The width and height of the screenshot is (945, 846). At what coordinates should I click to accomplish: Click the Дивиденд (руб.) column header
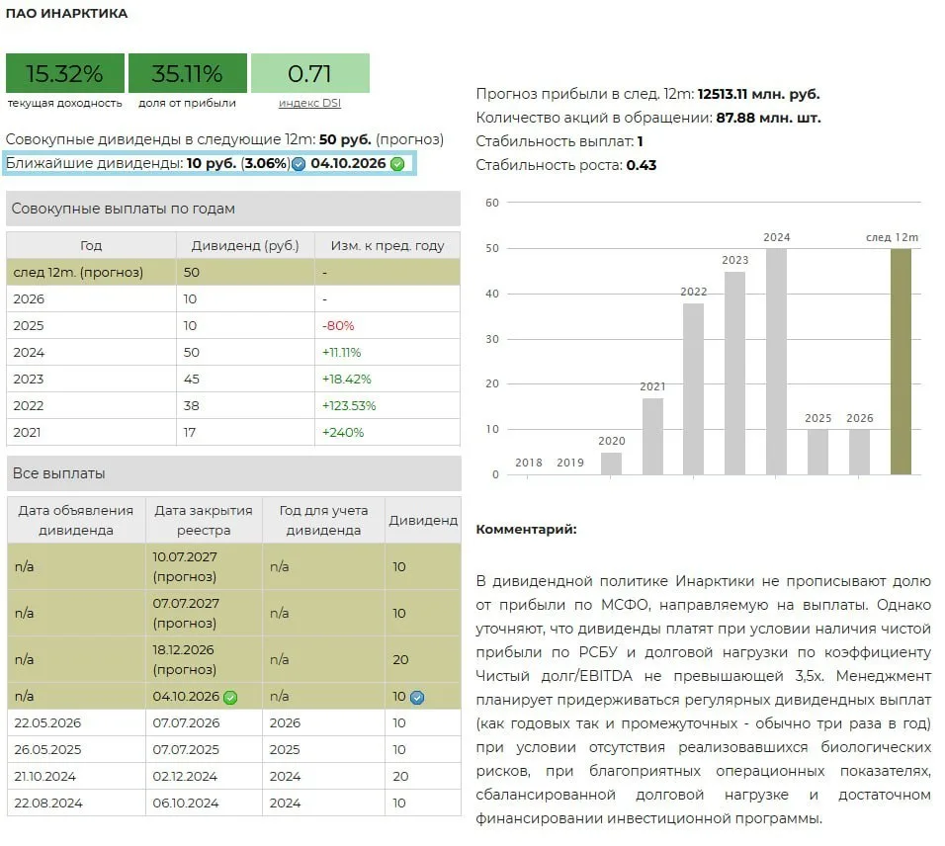pyautogui.click(x=245, y=245)
